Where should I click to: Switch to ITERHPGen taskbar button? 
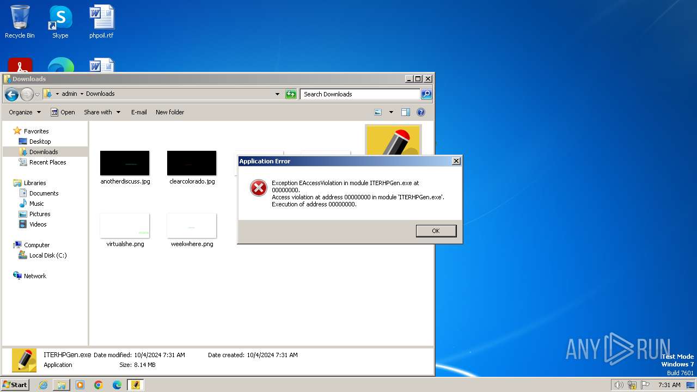[x=136, y=385]
